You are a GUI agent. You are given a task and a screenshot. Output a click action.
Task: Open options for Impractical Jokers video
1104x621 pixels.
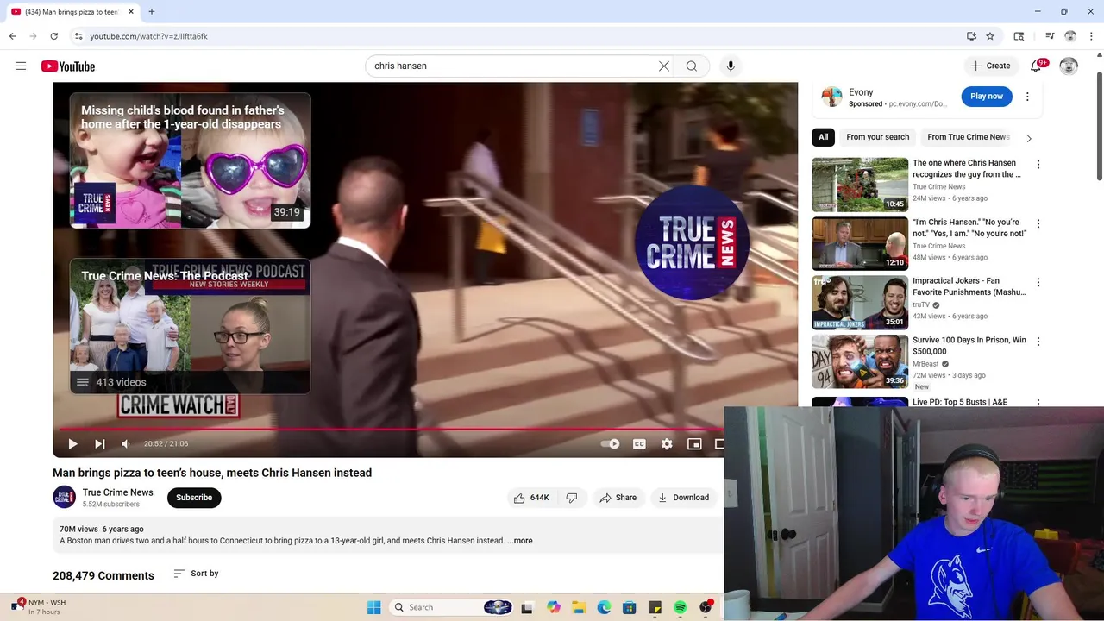coord(1038,282)
